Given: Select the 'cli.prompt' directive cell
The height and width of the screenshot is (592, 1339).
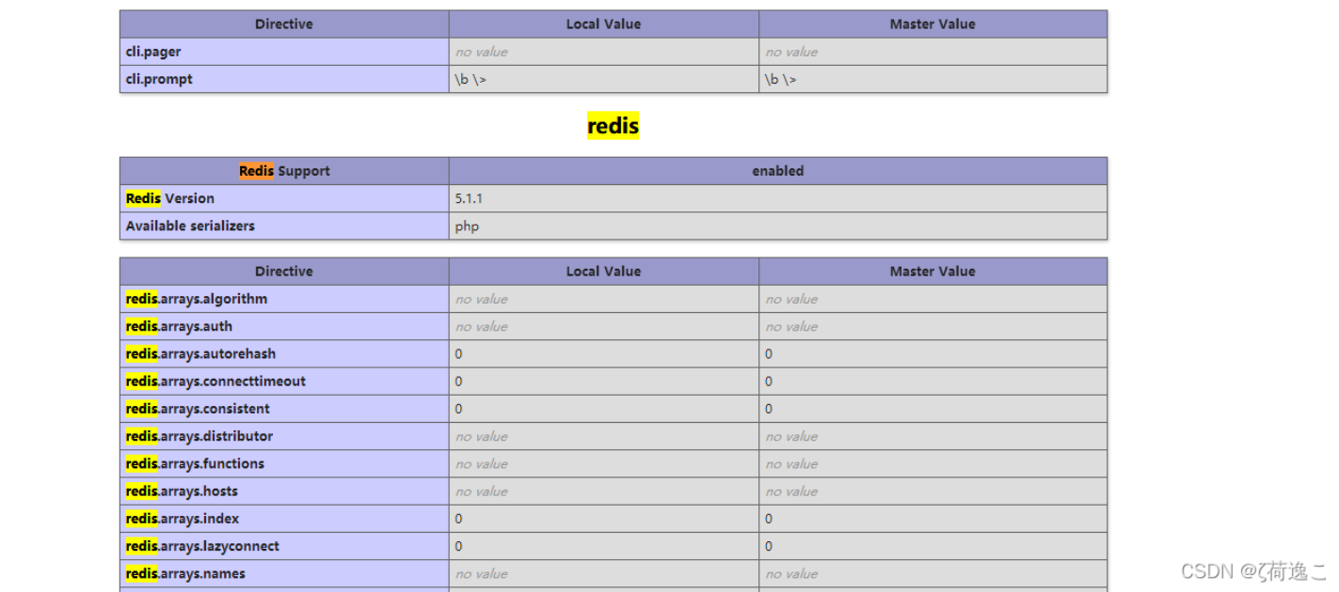Looking at the screenshot, I should tap(284, 79).
